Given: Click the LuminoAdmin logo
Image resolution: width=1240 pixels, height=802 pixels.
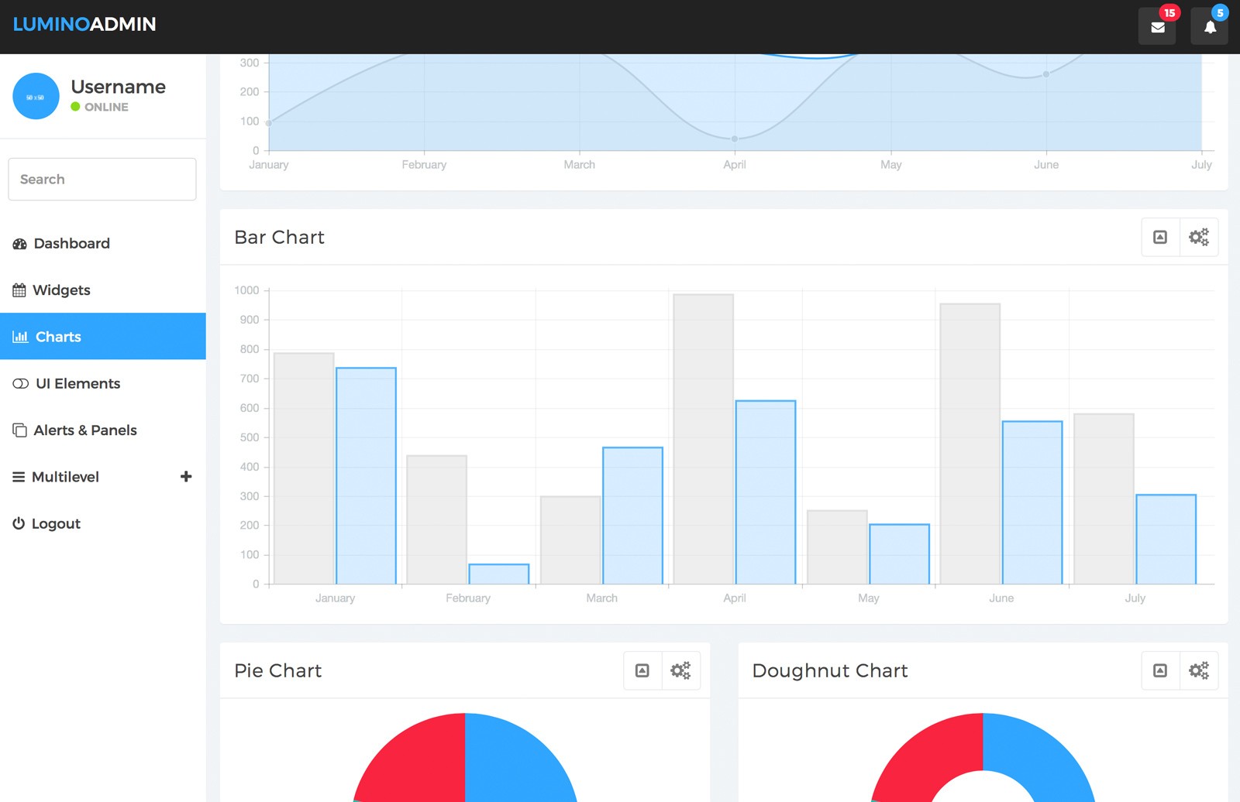Looking at the screenshot, I should 84,24.
